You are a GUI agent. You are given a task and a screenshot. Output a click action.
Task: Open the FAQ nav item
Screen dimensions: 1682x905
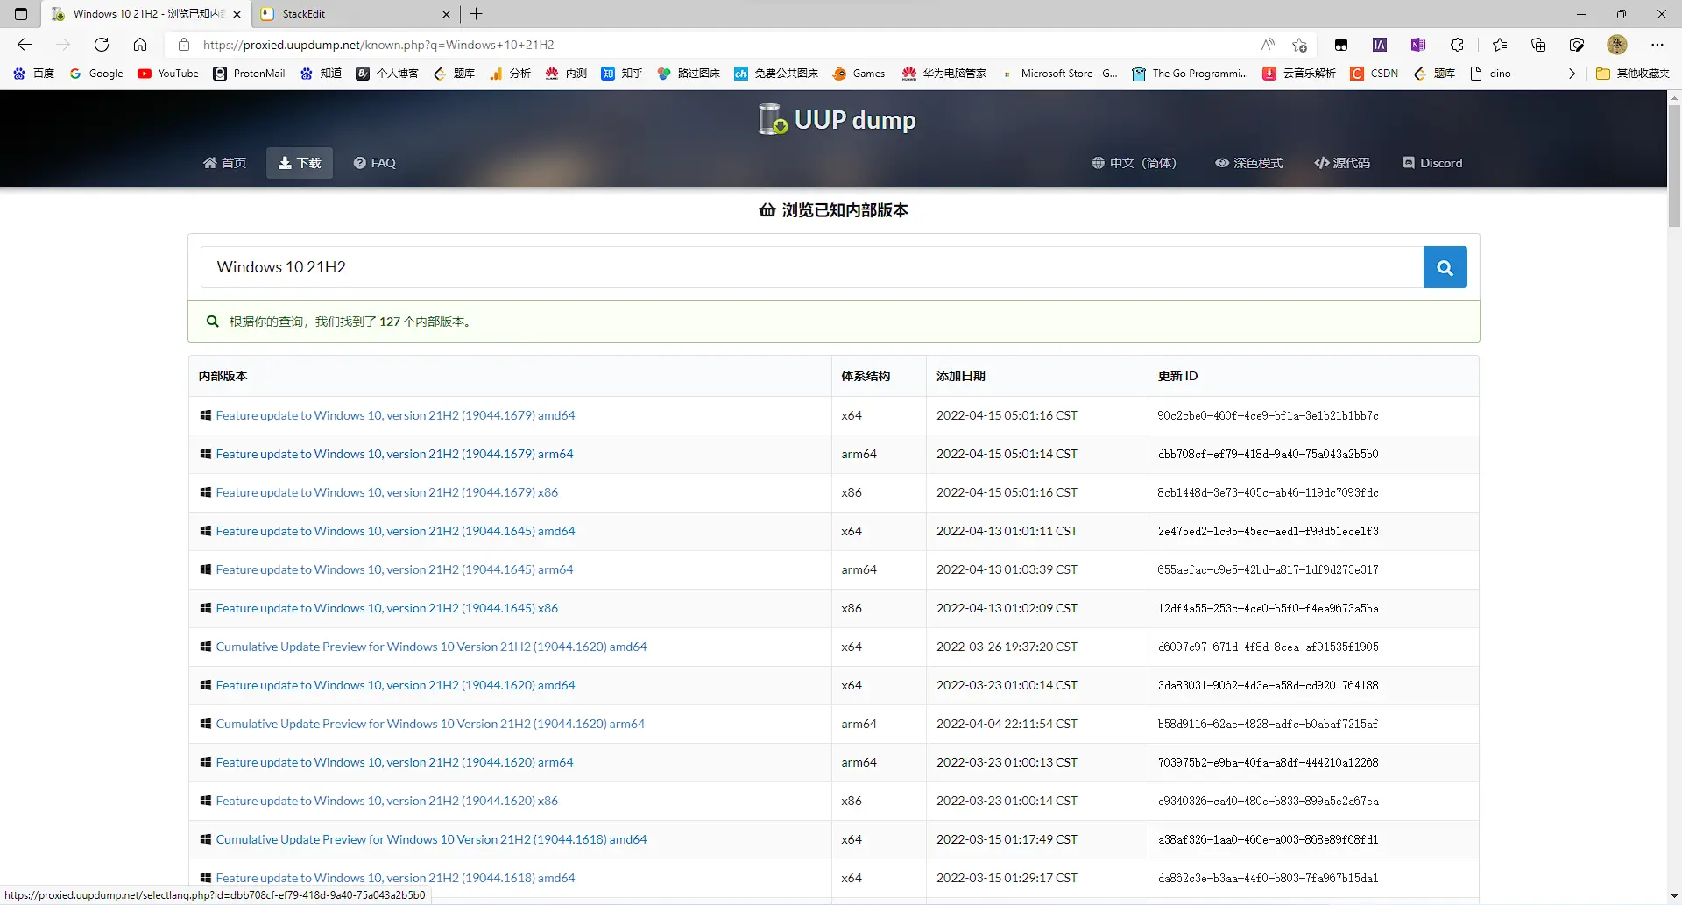coord(375,163)
